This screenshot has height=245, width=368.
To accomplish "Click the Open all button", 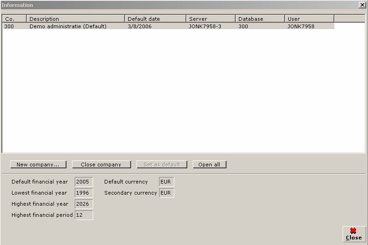I will [209, 165].
